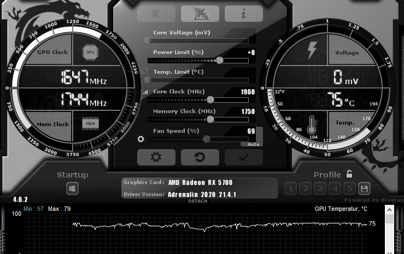
Task: Click the 0 mV voltage readout
Action: [346, 77]
